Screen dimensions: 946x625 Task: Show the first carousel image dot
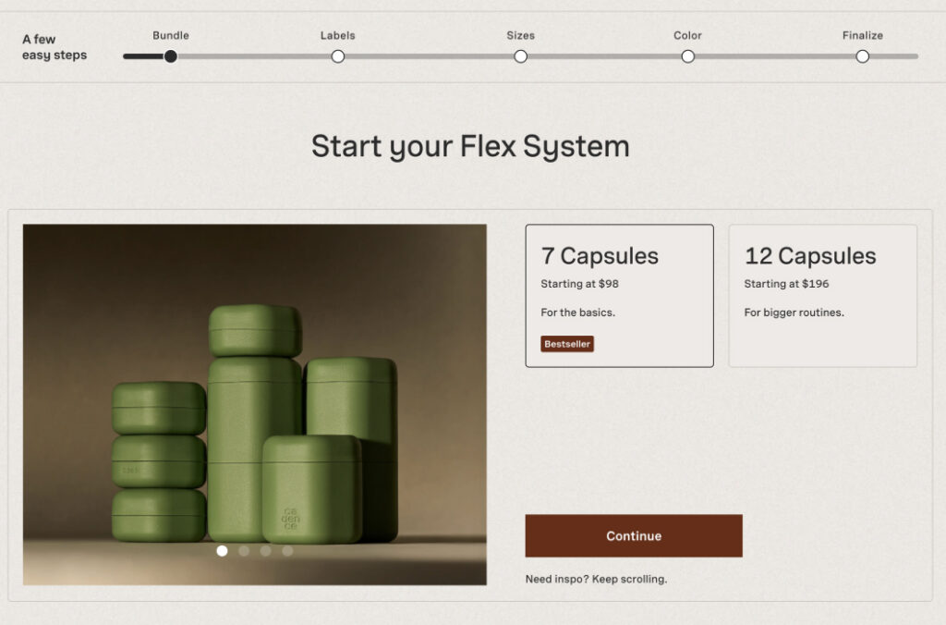pyautogui.click(x=222, y=551)
